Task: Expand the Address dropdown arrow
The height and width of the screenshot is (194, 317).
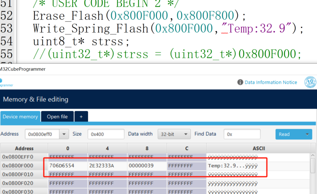Action: (x=64, y=134)
